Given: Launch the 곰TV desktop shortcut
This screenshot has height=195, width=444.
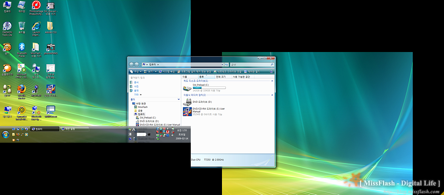Looking at the screenshot, I should pyautogui.click(x=7, y=49).
